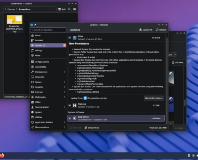Expand the Internet category arrow
Screen dimensions: 198x160
click(64, 92)
